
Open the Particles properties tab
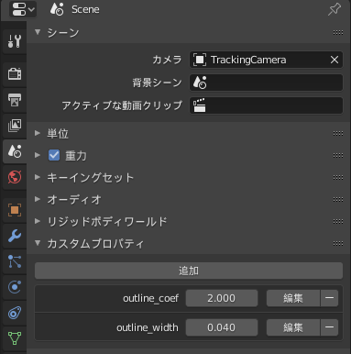pos(15,261)
